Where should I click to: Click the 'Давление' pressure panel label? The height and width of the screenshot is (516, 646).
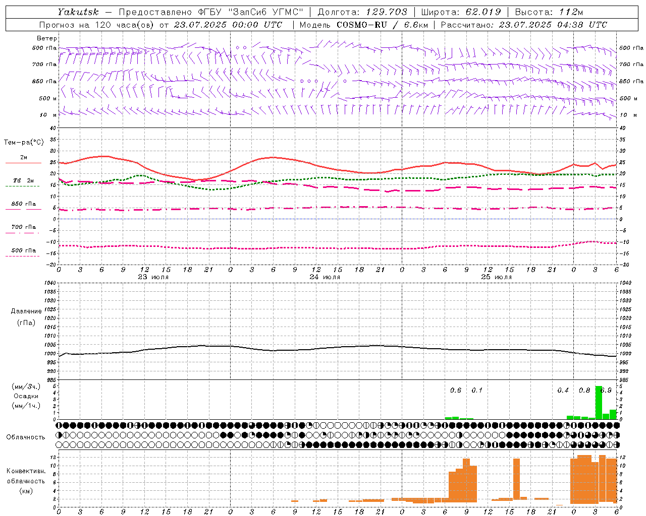(x=26, y=311)
